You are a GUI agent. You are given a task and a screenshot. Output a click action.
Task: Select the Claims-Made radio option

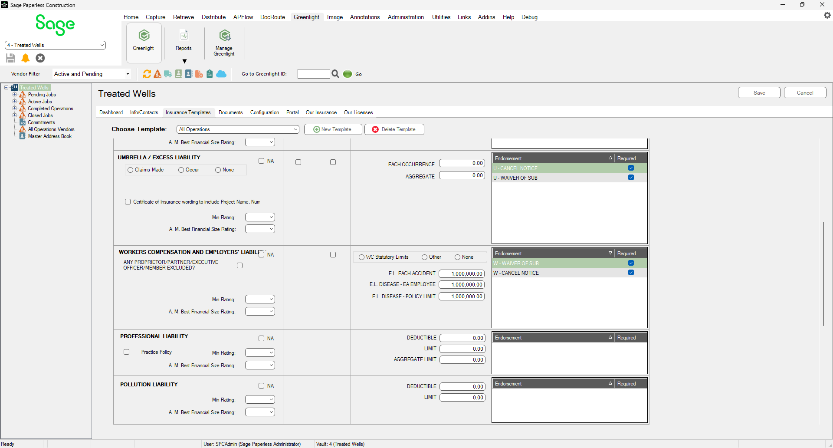tap(130, 170)
